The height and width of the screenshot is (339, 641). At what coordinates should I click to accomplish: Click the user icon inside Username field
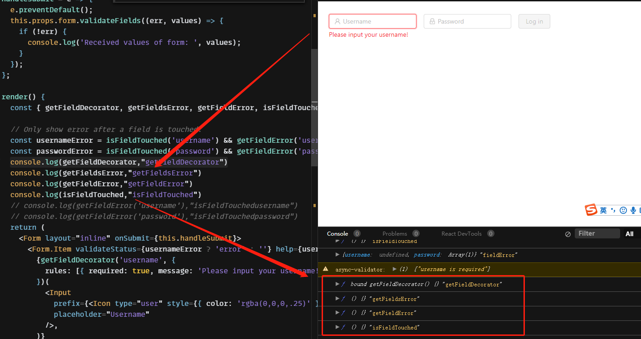pos(338,21)
